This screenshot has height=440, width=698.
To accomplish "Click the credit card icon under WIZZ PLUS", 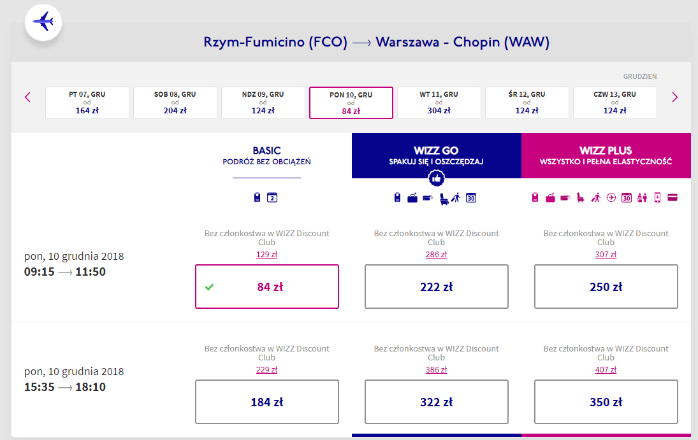I will pyautogui.click(x=673, y=197).
